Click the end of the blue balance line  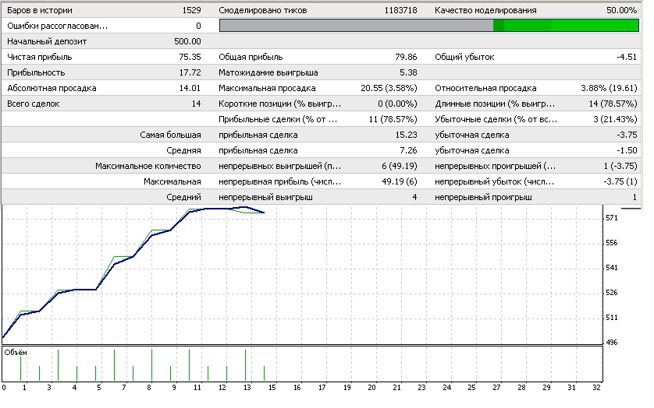point(264,213)
